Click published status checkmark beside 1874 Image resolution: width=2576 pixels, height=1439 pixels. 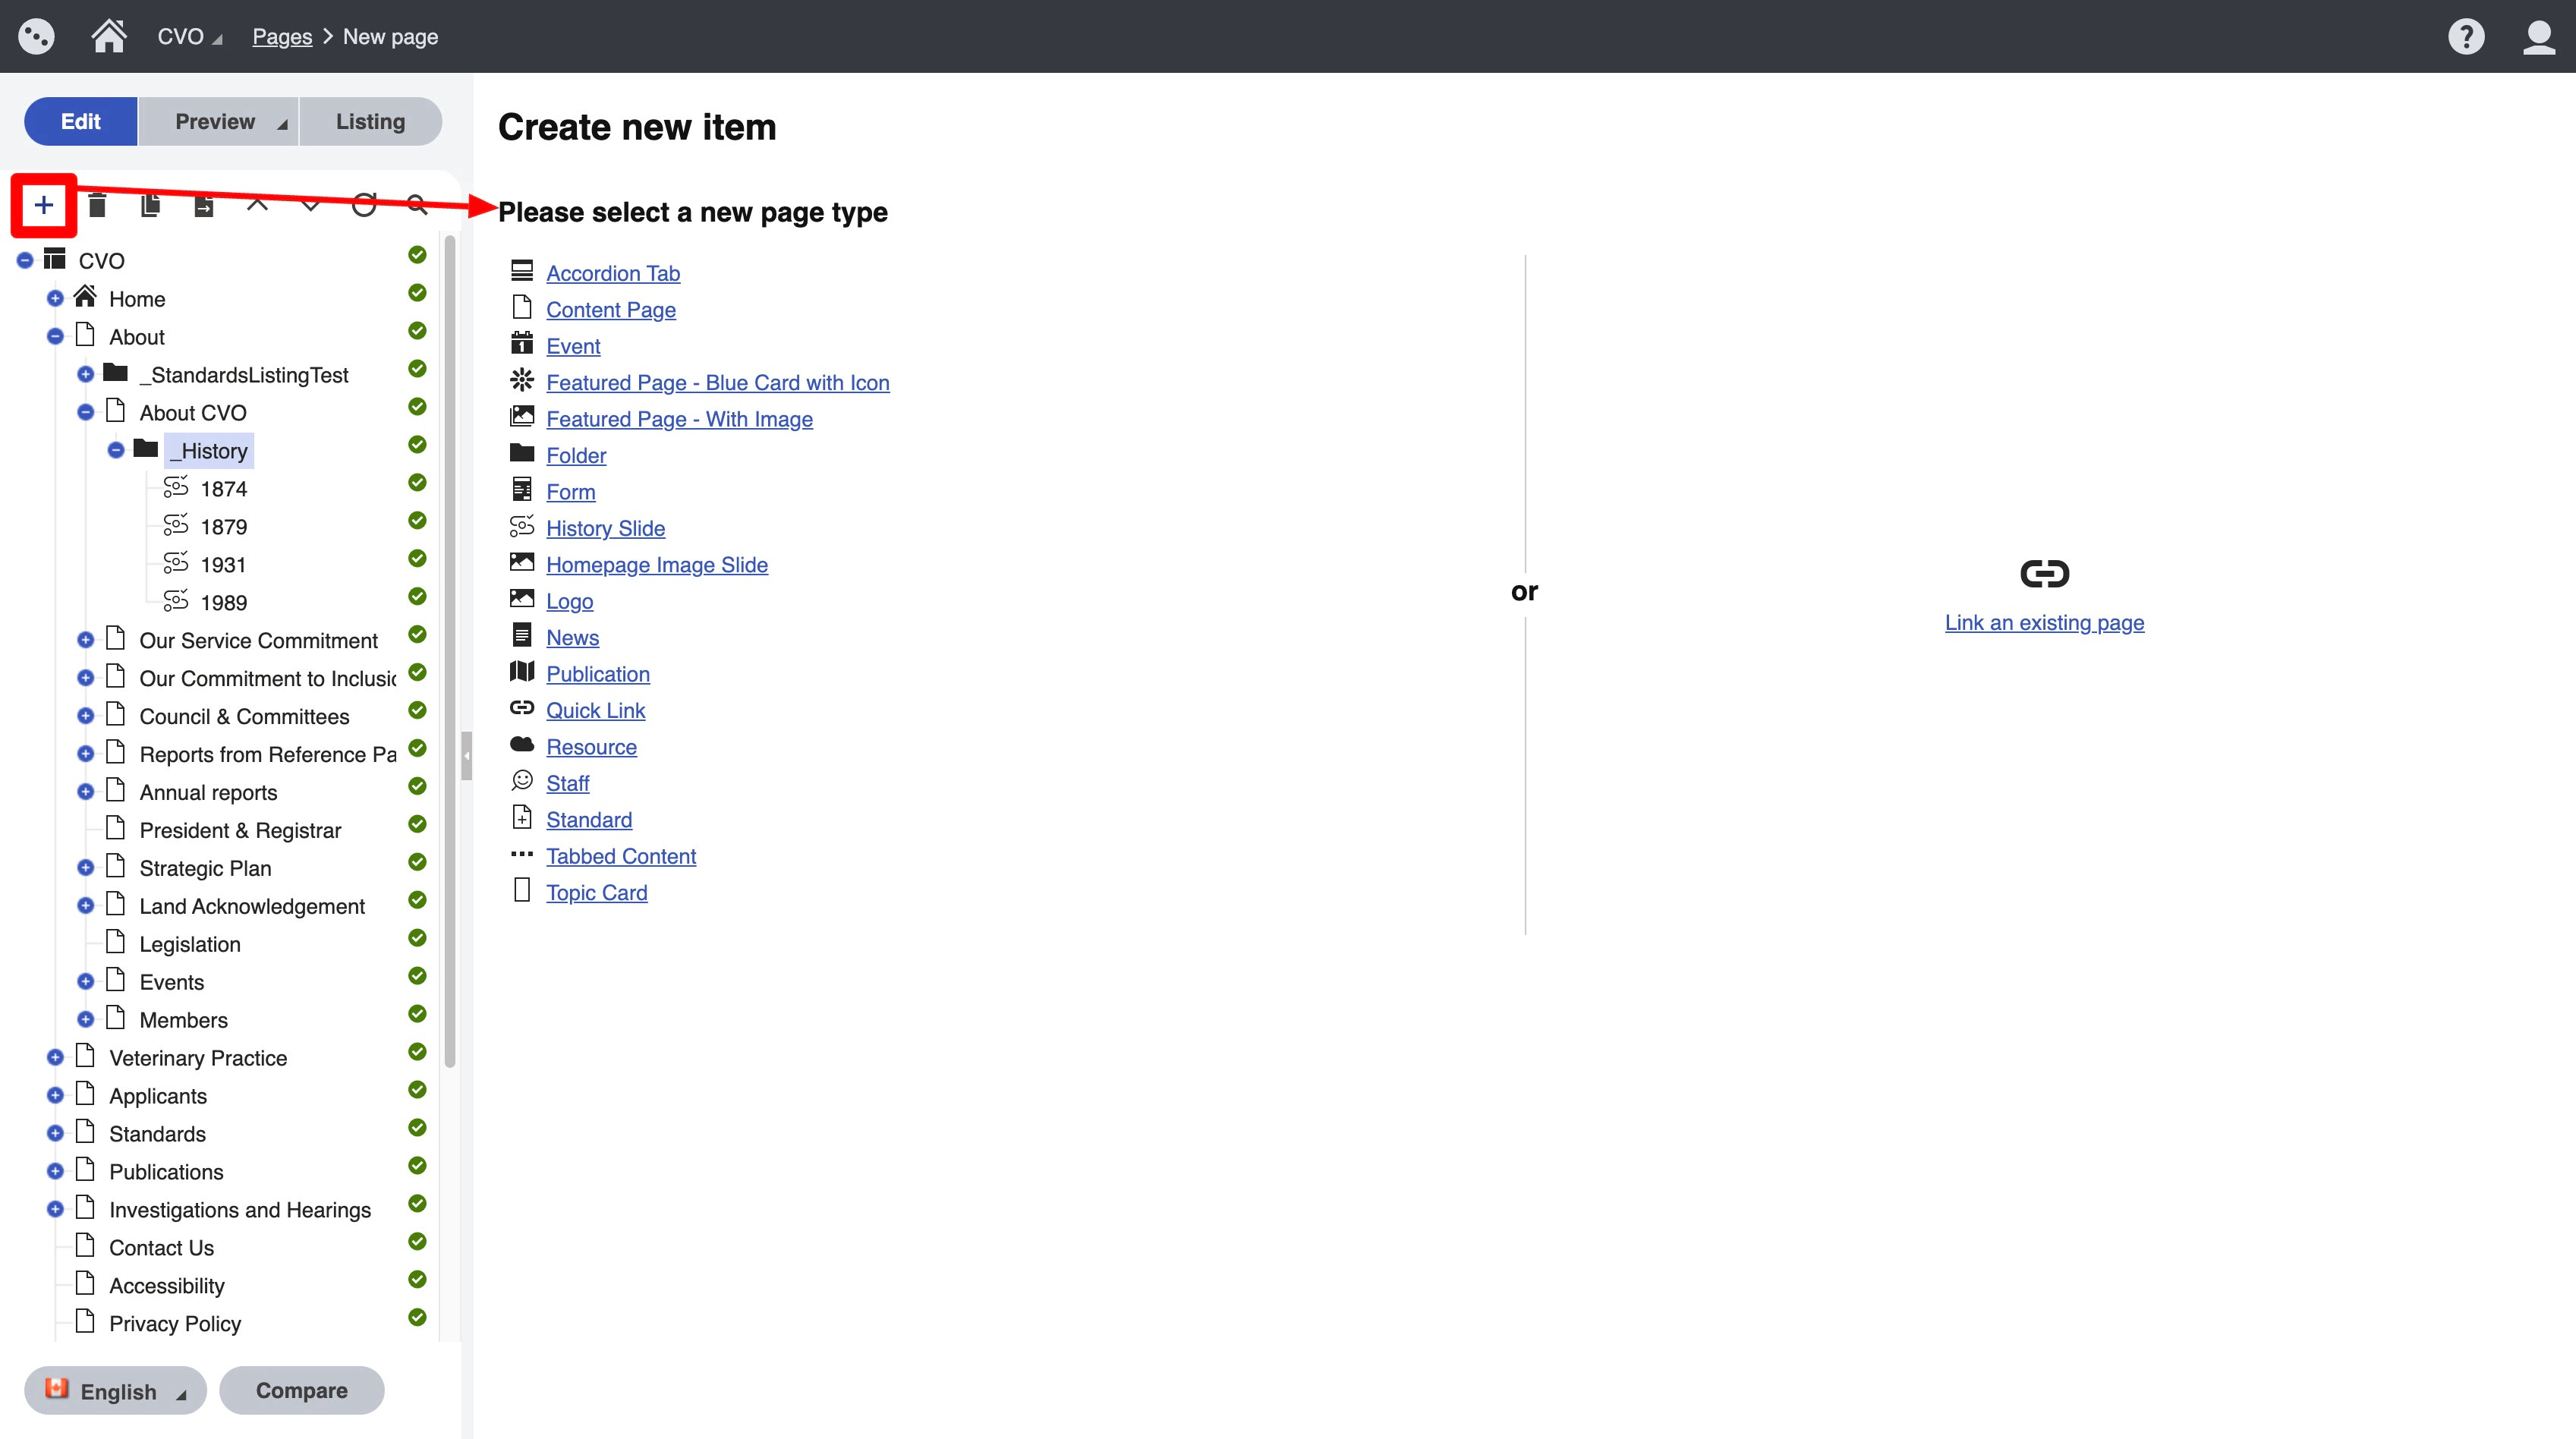click(x=417, y=483)
